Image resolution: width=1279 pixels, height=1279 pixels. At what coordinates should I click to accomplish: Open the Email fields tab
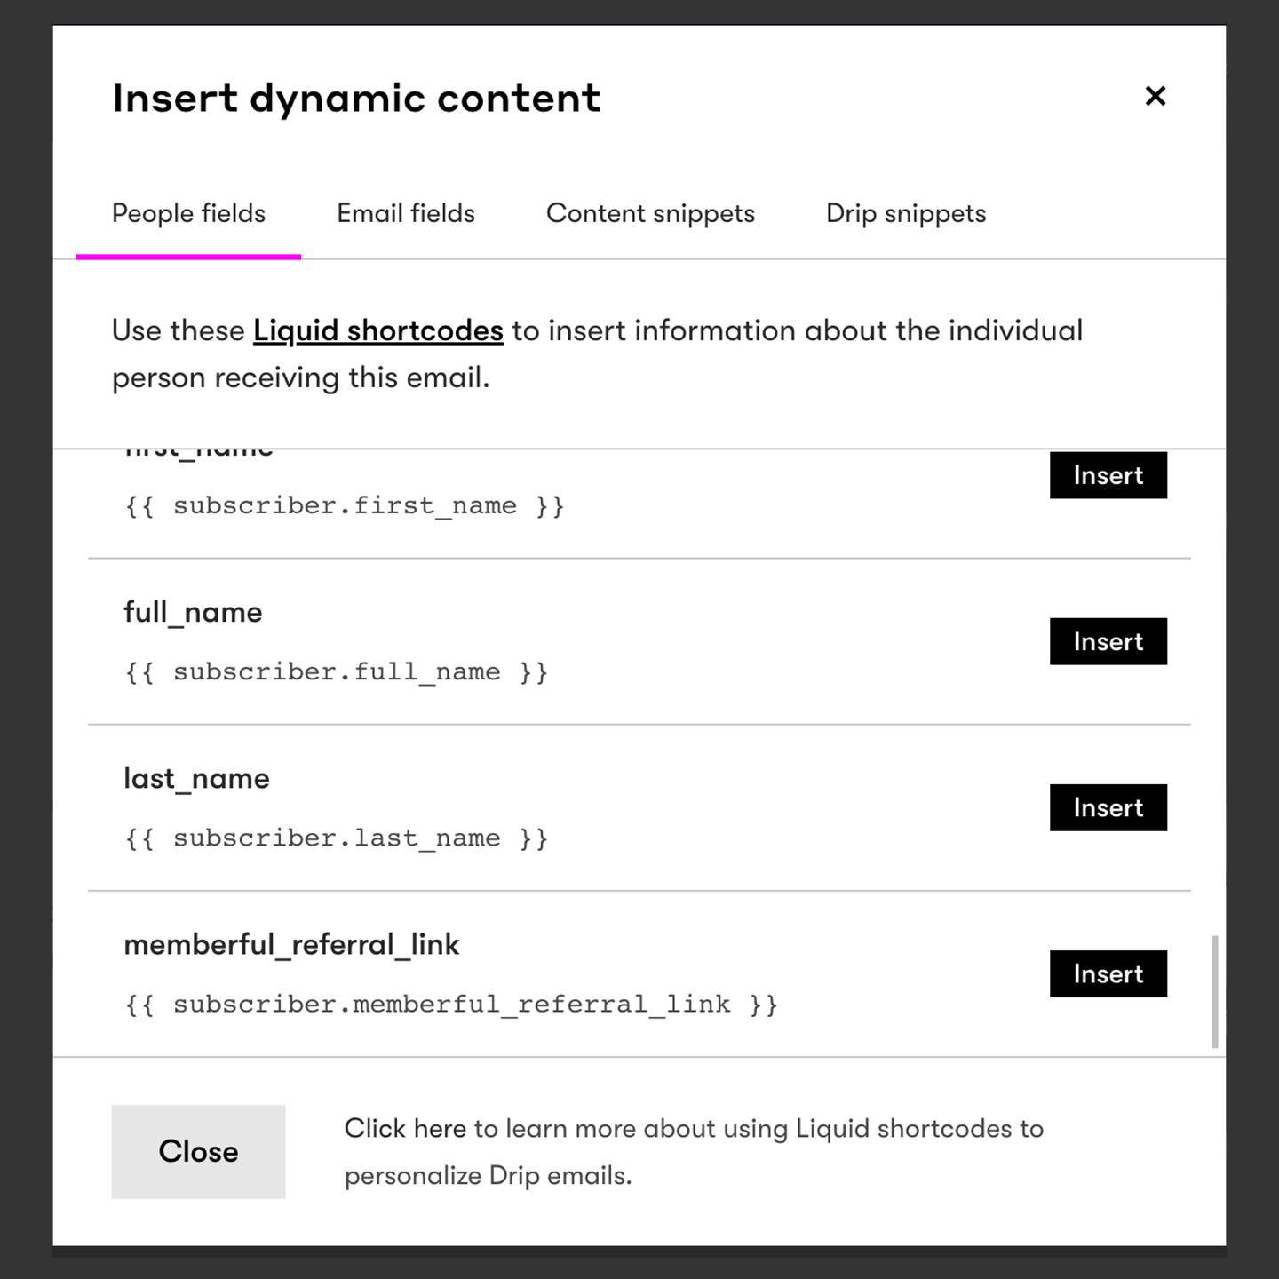coord(406,213)
